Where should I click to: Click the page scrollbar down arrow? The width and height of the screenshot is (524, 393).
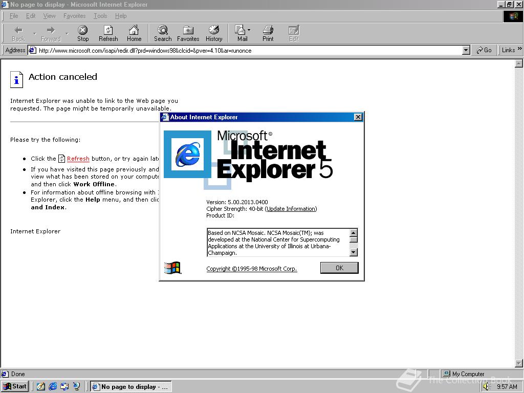click(x=519, y=363)
